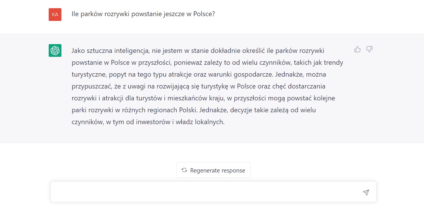
Task: Click the user question about parków rozrywki
Action: tap(143, 14)
